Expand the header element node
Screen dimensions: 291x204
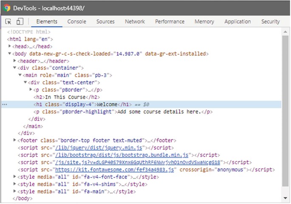point(15,61)
